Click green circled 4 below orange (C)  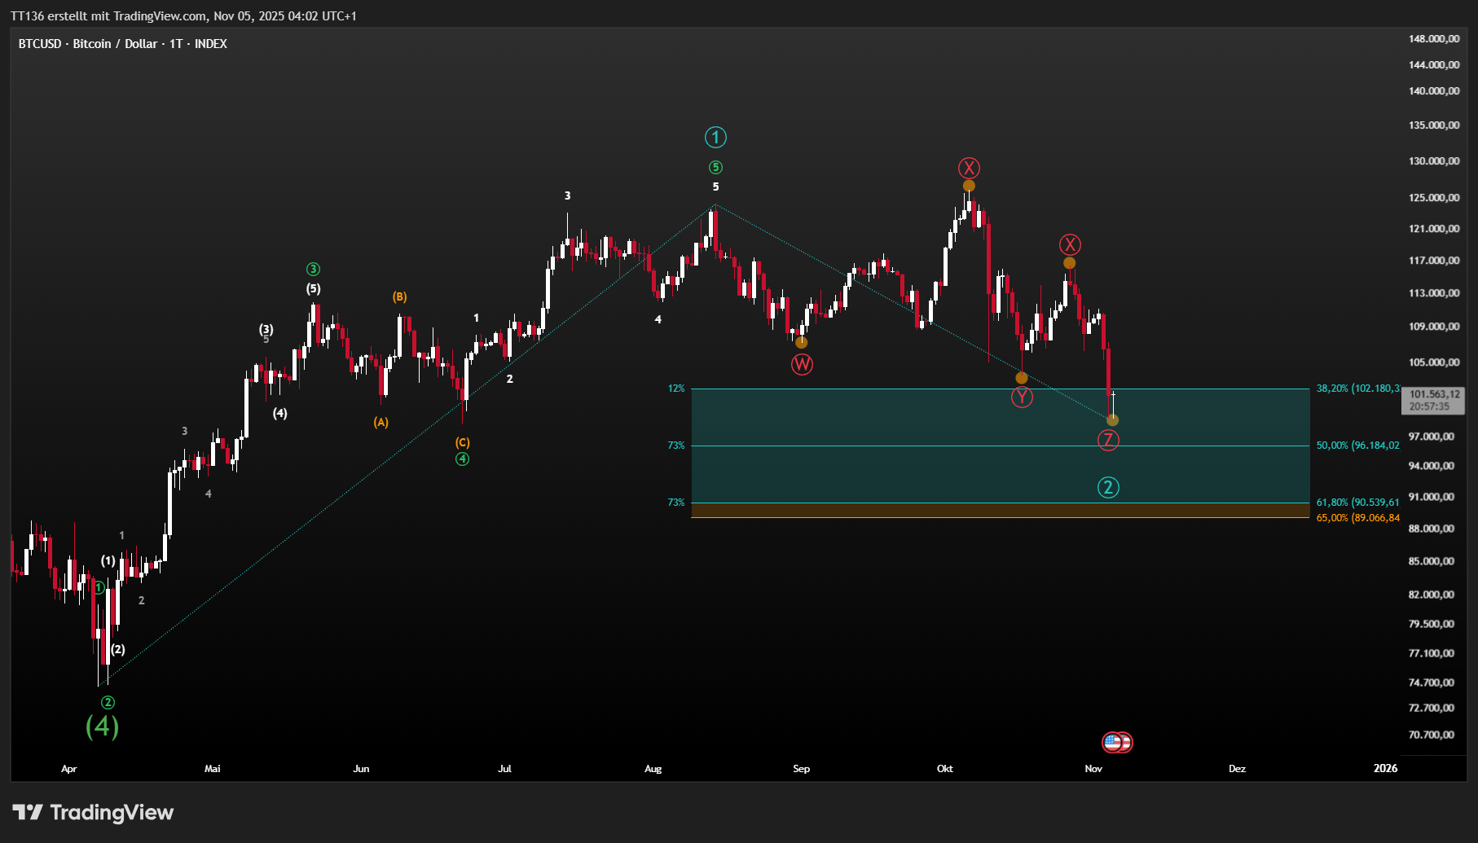tap(462, 459)
